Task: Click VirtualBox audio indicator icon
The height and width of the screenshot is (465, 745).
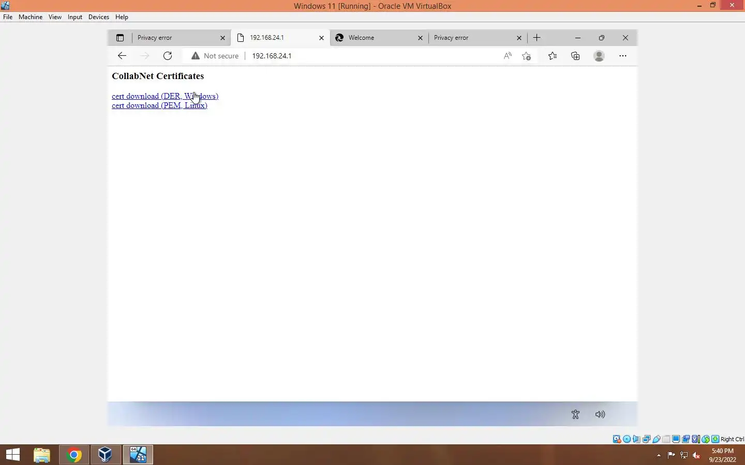Action: tap(637, 439)
